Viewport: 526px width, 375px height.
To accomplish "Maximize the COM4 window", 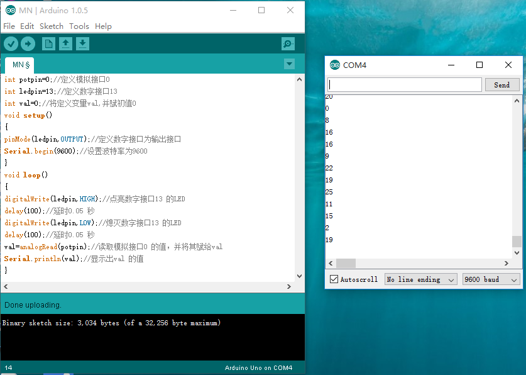I will (479, 65).
